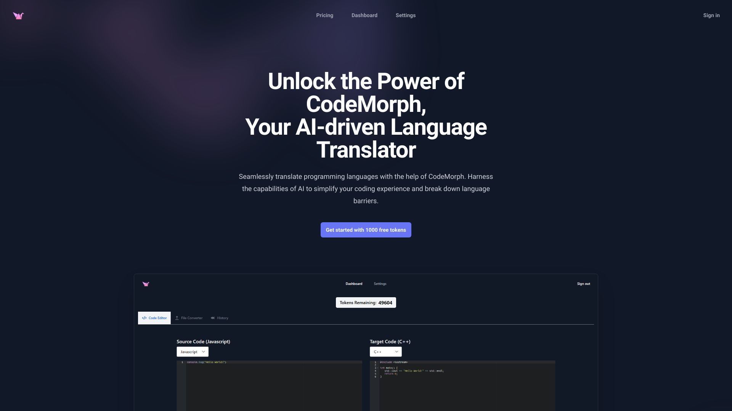Click the Pricing navigation link
This screenshot has width=732, height=411.
(324, 16)
